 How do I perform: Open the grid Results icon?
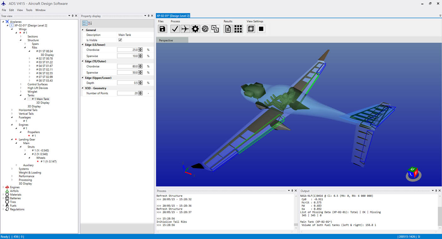coord(238,29)
